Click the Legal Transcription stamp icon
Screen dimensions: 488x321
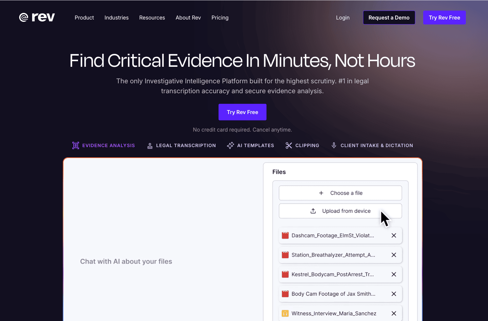tap(150, 146)
